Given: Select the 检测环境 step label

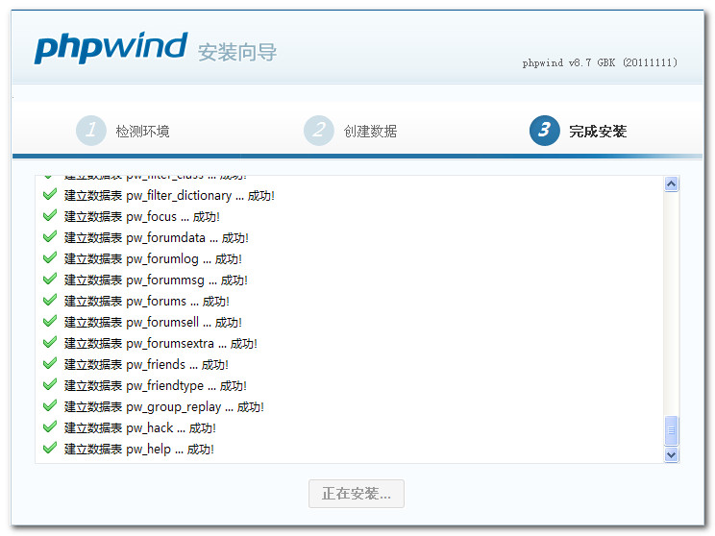Looking at the screenshot, I should coord(143,132).
